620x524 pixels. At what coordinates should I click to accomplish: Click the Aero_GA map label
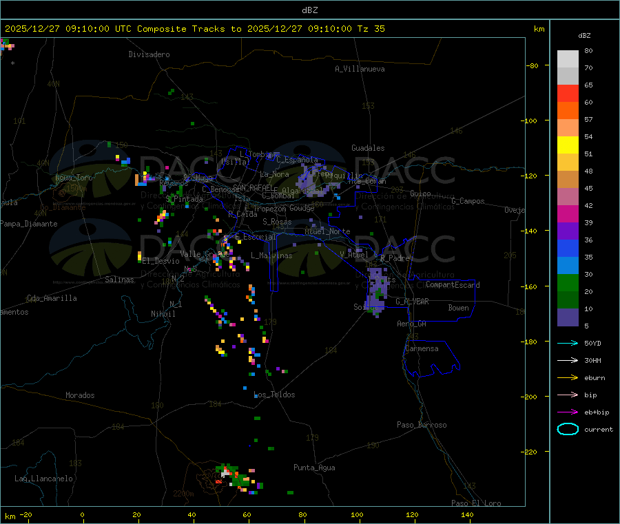412,324
